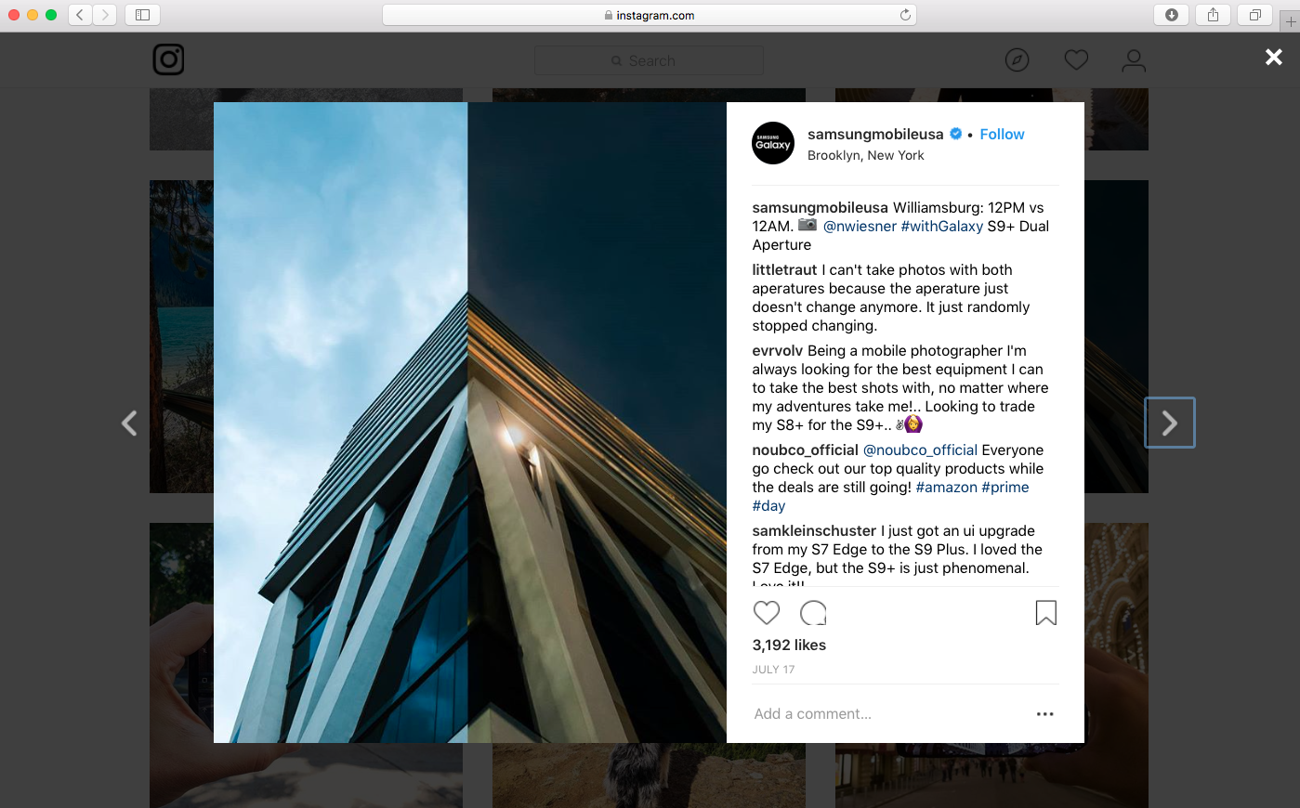
Task: Close the post overlay with the X
Action: 1274,58
